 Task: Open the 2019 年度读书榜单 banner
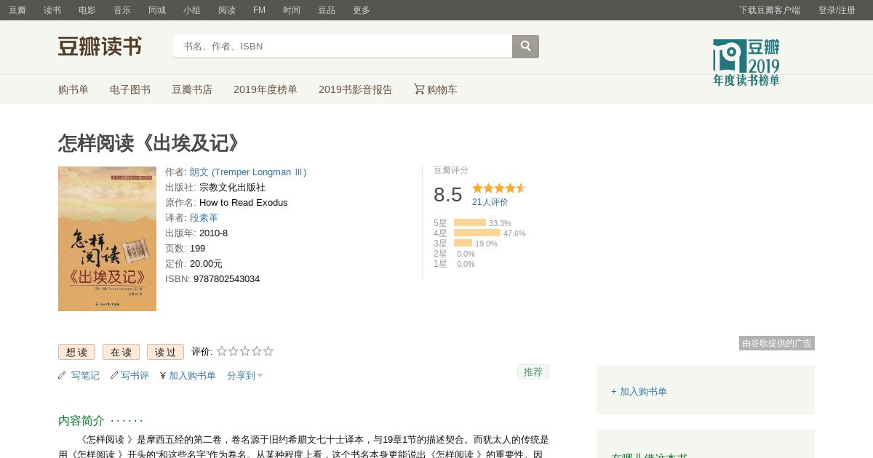coord(746,63)
